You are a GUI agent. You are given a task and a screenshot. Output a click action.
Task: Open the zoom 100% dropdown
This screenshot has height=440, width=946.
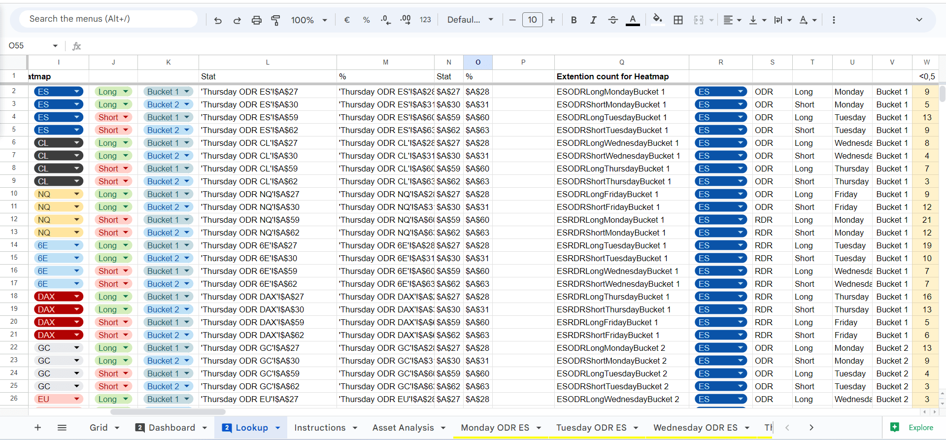point(309,20)
